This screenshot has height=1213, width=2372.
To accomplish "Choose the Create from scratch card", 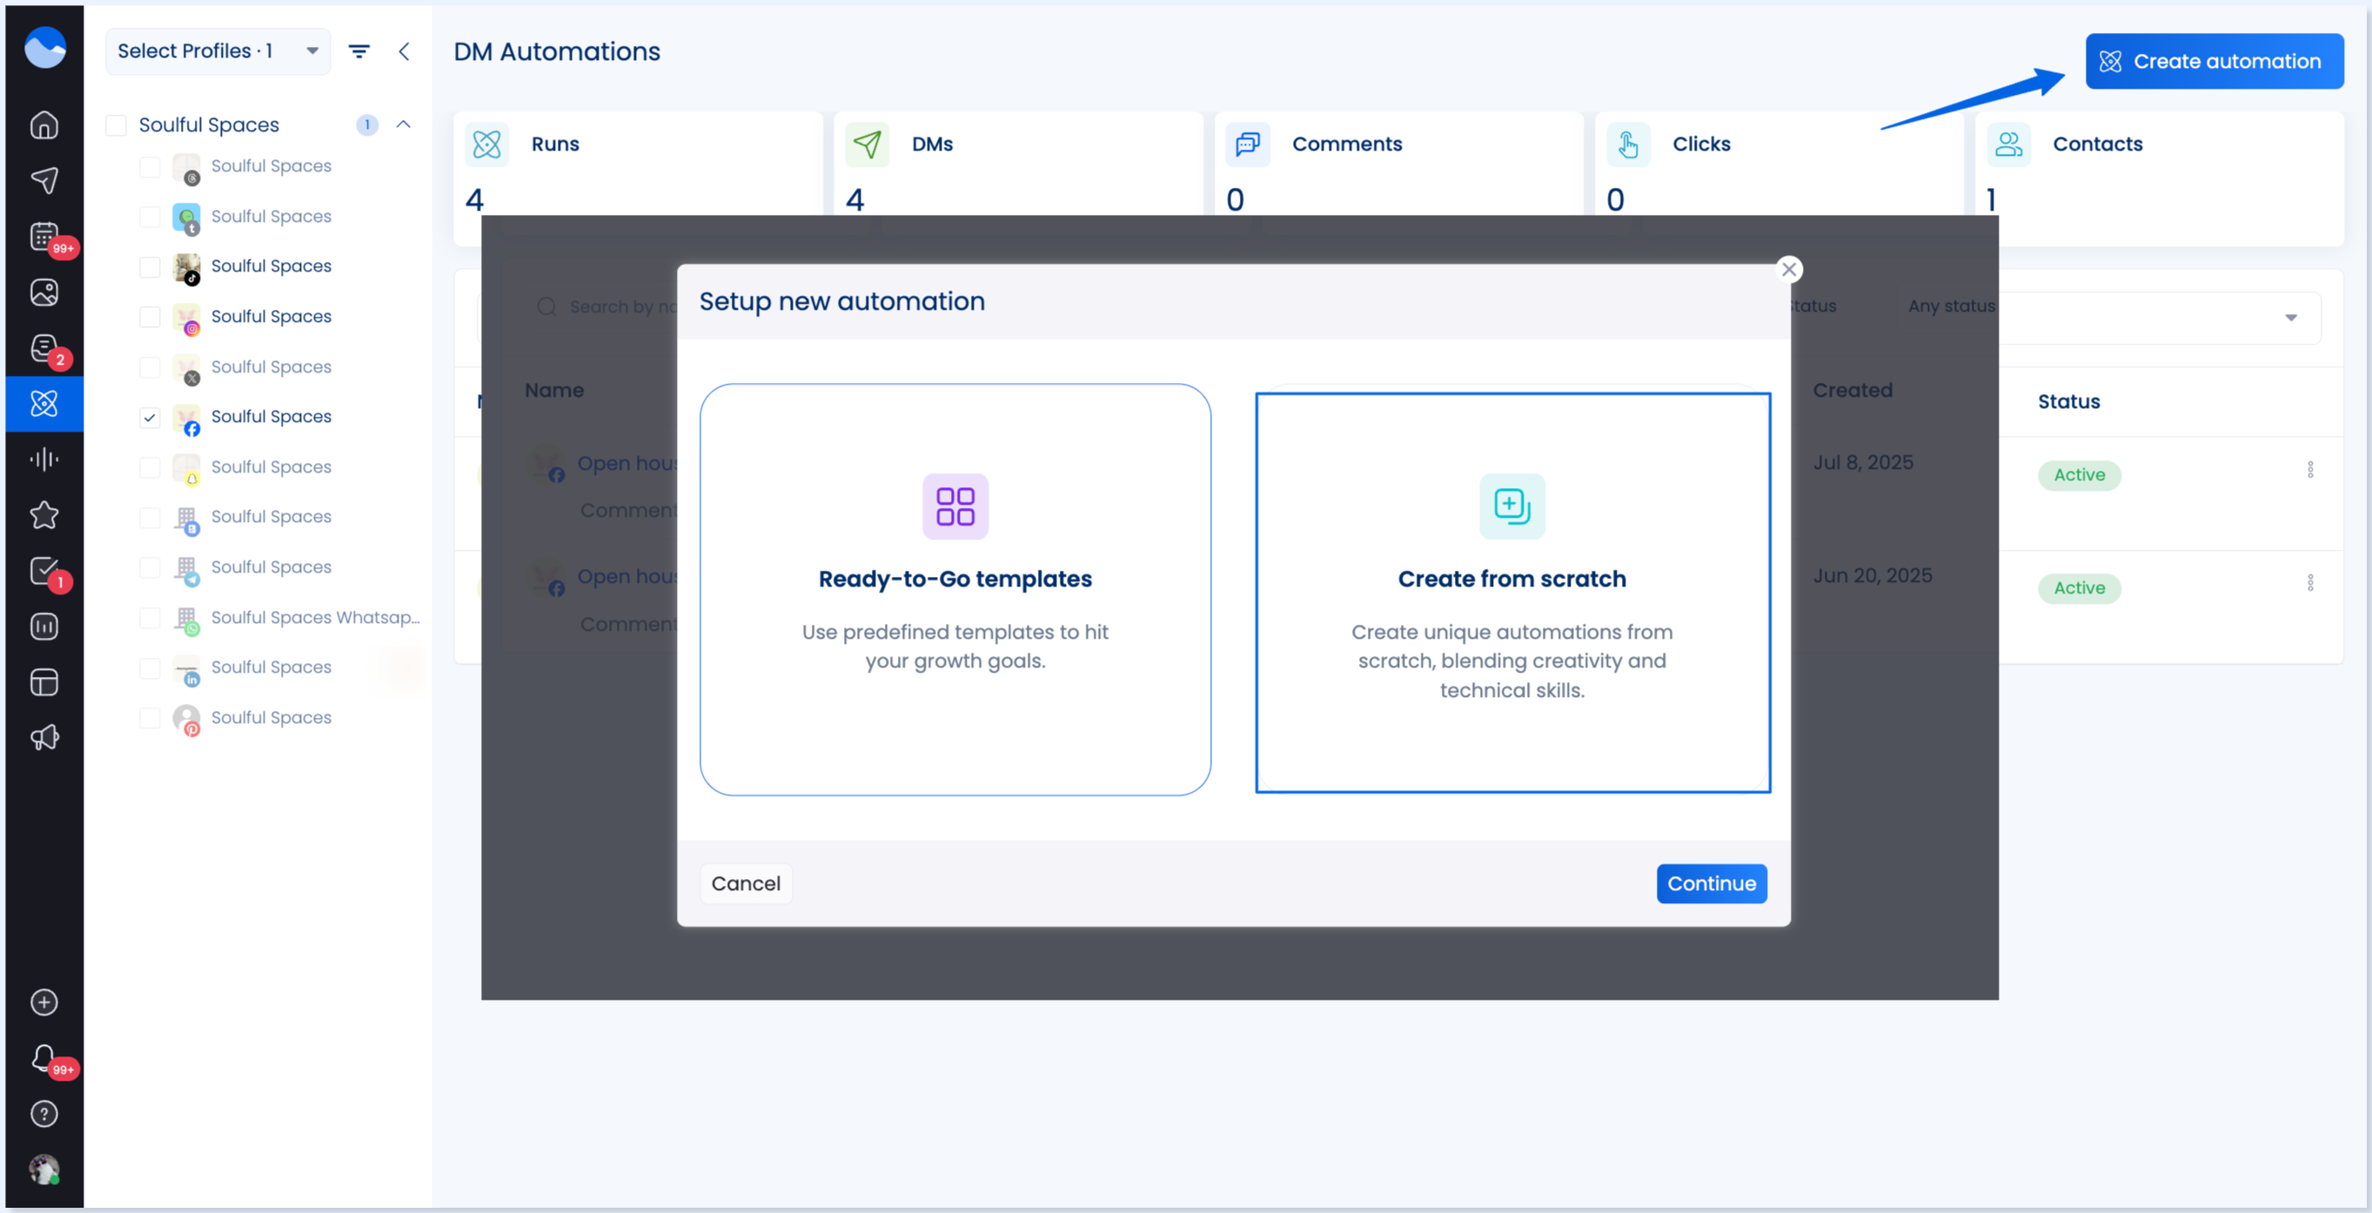I will click(x=1512, y=593).
